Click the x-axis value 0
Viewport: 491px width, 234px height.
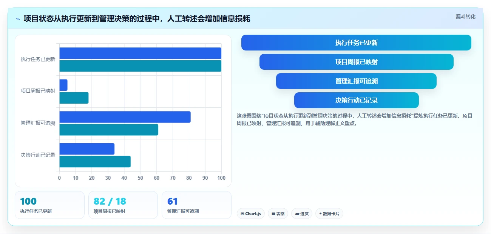point(59,178)
